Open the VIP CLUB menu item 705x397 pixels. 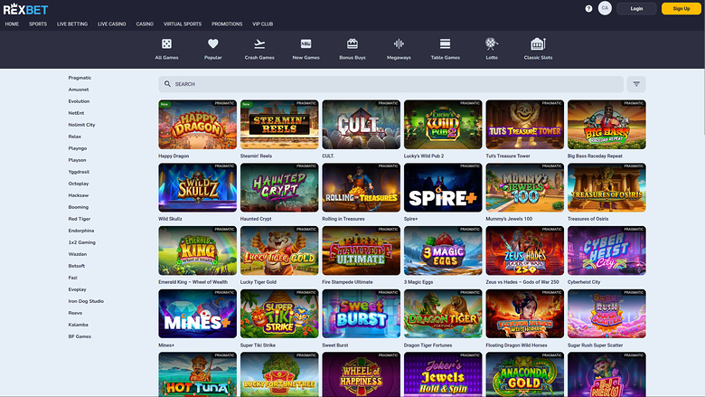coord(263,24)
